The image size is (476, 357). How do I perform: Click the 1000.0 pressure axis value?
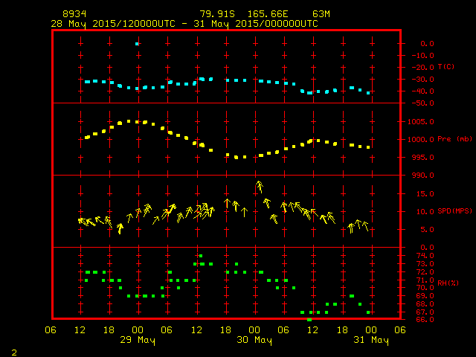point(420,140)
